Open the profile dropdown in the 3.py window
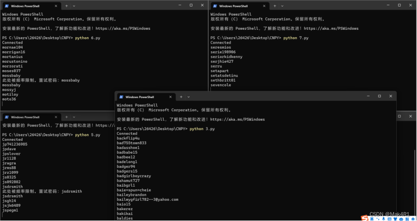Viewport: 417px width, 221px height. 189,97
